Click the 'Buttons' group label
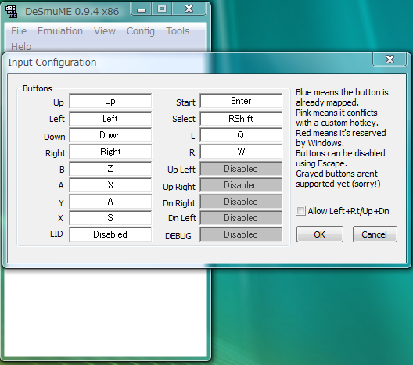The height and width of the screenshot is (365, 413). 38,88
